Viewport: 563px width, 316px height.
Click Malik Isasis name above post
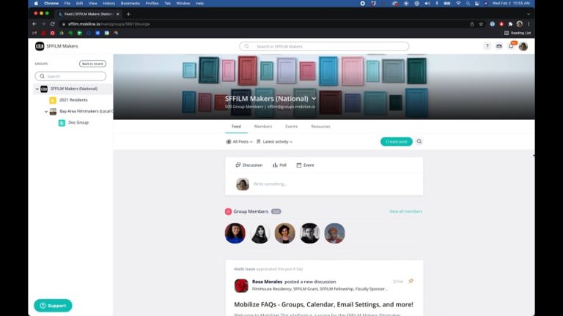tap(245, 269)
